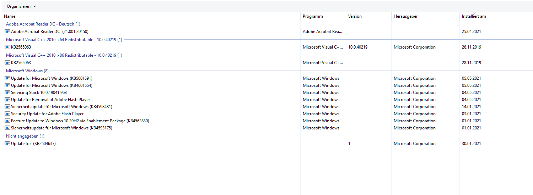Click the icon beside Sicherheitsupdate KB4598481
533x195 pixels.
pyautogui.click(x=7, y=107)
